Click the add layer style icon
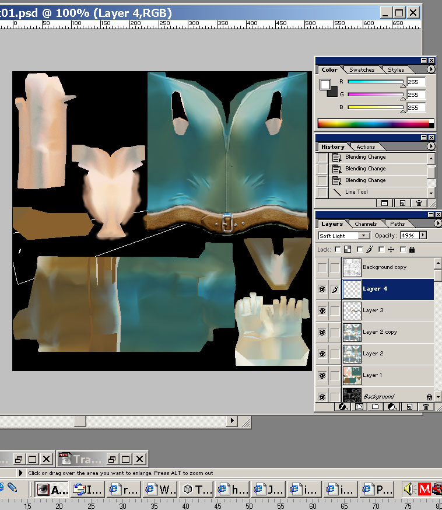Image resolution: width=442 pixels, height=510 pixels. (x=342, y=407)
